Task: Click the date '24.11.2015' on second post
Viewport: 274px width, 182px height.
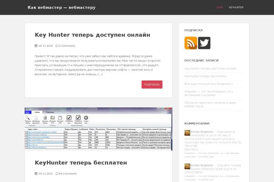Action: tap(46, 174)
